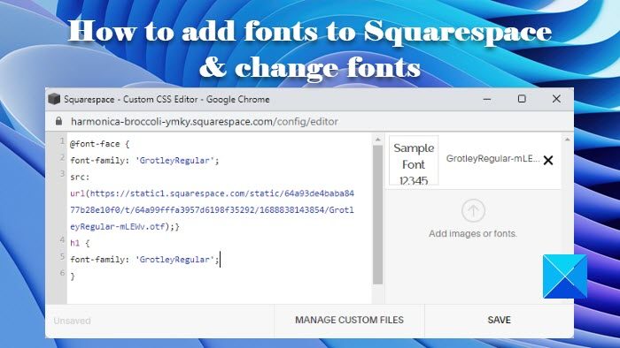This screenshot has height=348, width=620.
Task: Click the upload arrow circle icon
Action: pos(473,210)
